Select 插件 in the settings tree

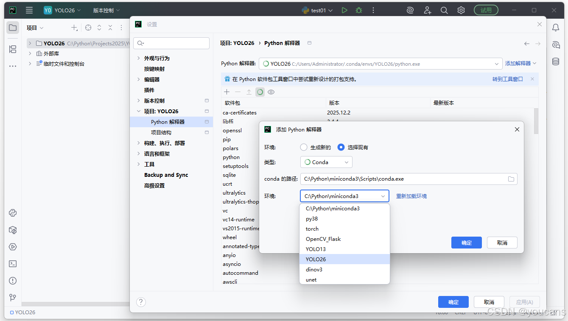click(149, 90)
